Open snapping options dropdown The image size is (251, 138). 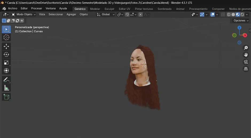[x=133, y=15]
